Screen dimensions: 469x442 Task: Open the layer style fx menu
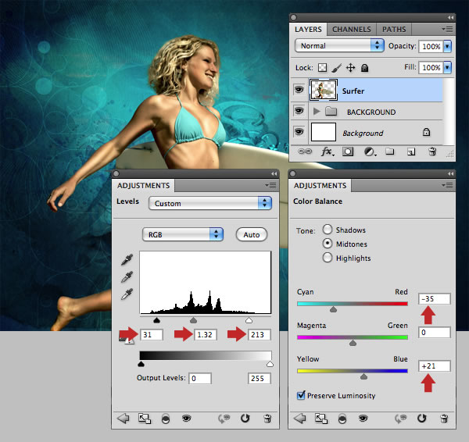pyautogui.click(x=328, y=151)
